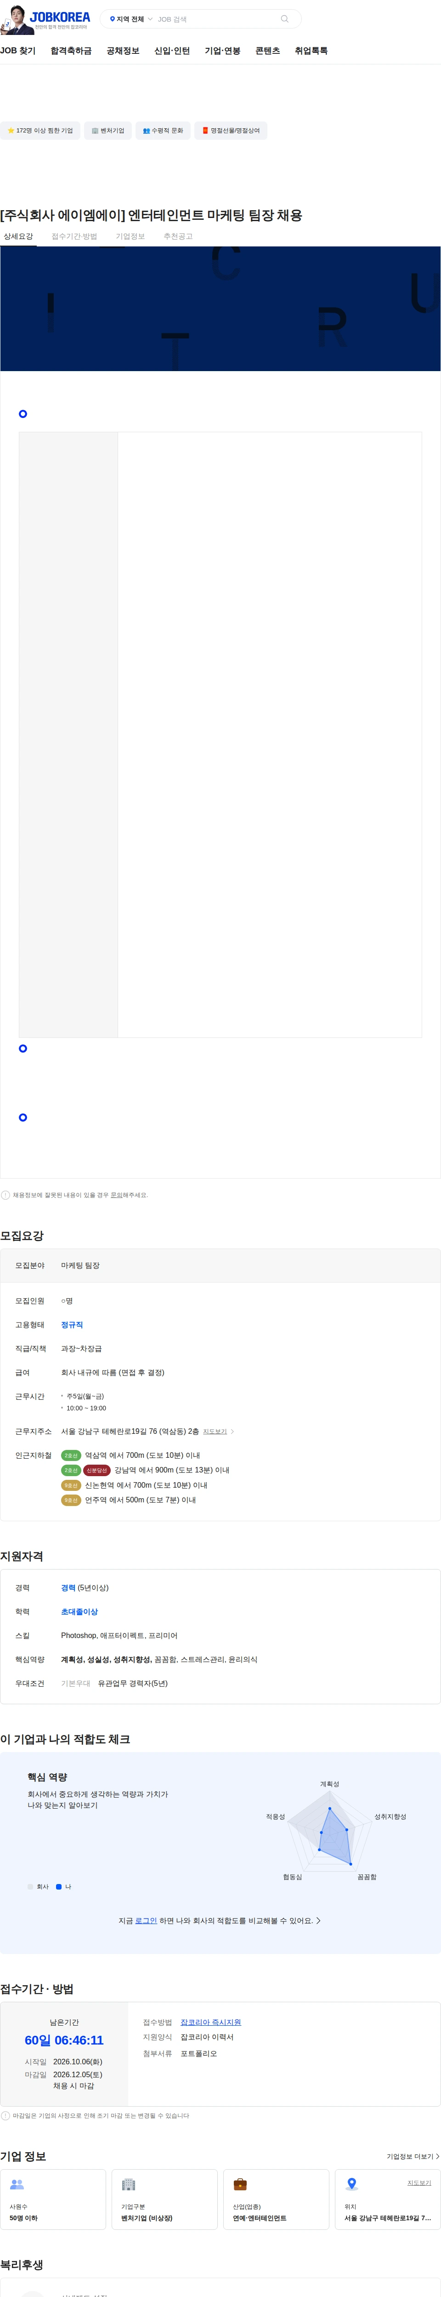The width and height of the screenshot is (441, 2297).
Task: Click the 9호선 badge for 언주역
Action: pos(71,1500)
